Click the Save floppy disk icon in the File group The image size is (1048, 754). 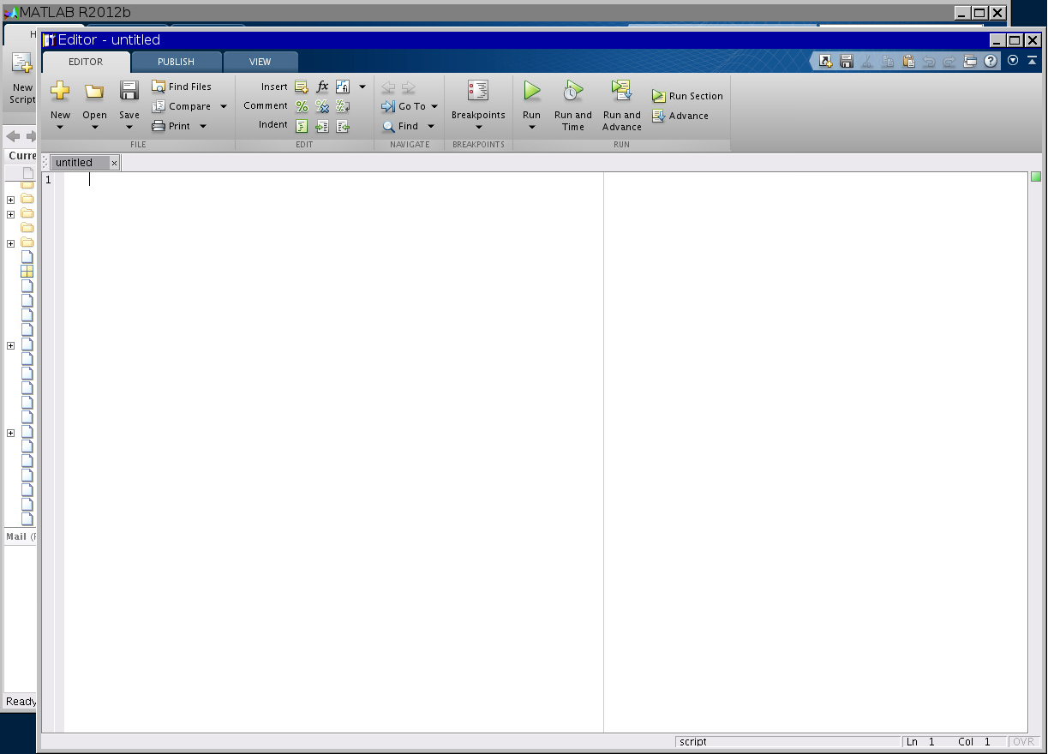(x=129, y=90)
